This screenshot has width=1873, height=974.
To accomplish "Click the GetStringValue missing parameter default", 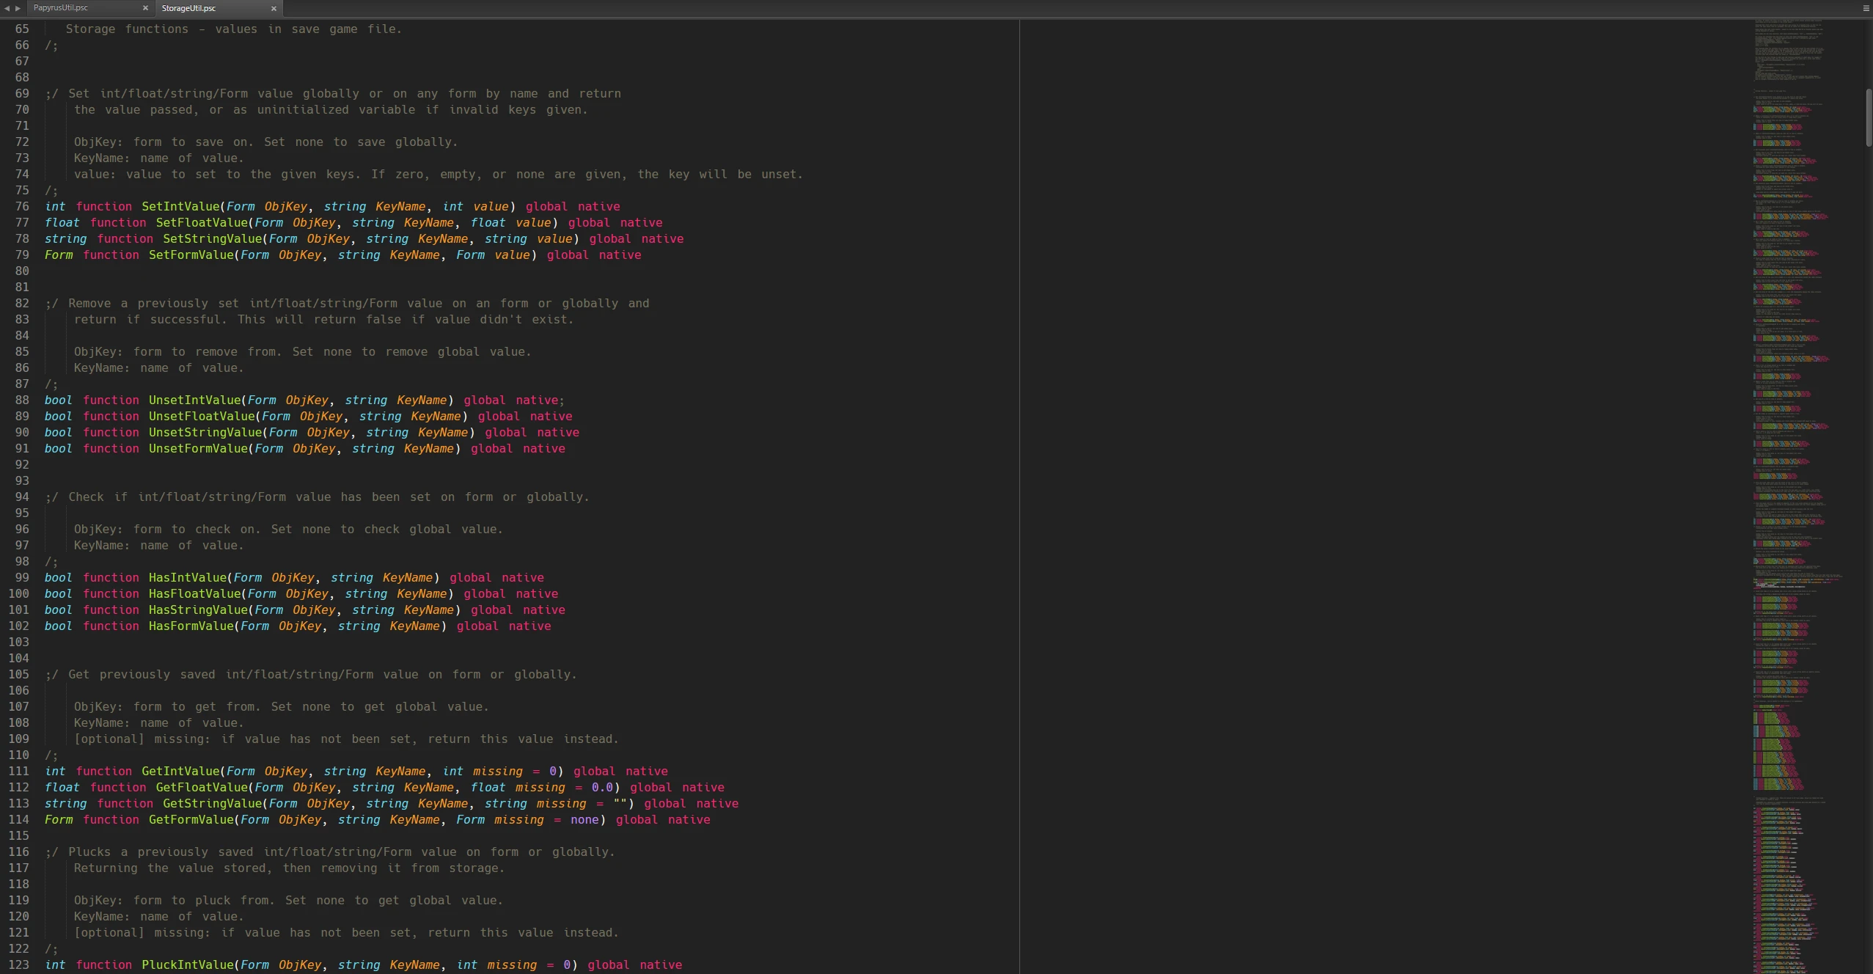I will (620, 803).
